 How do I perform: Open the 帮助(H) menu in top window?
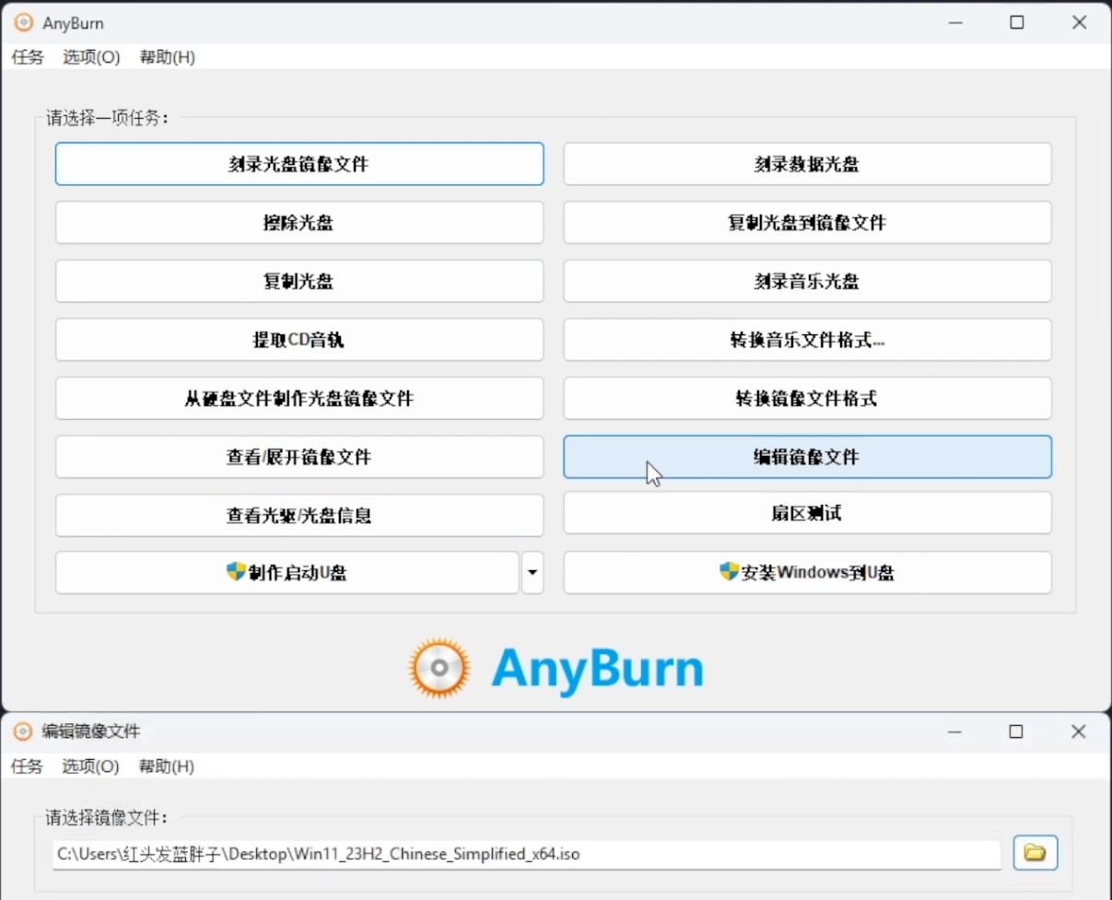click(167, 57)
